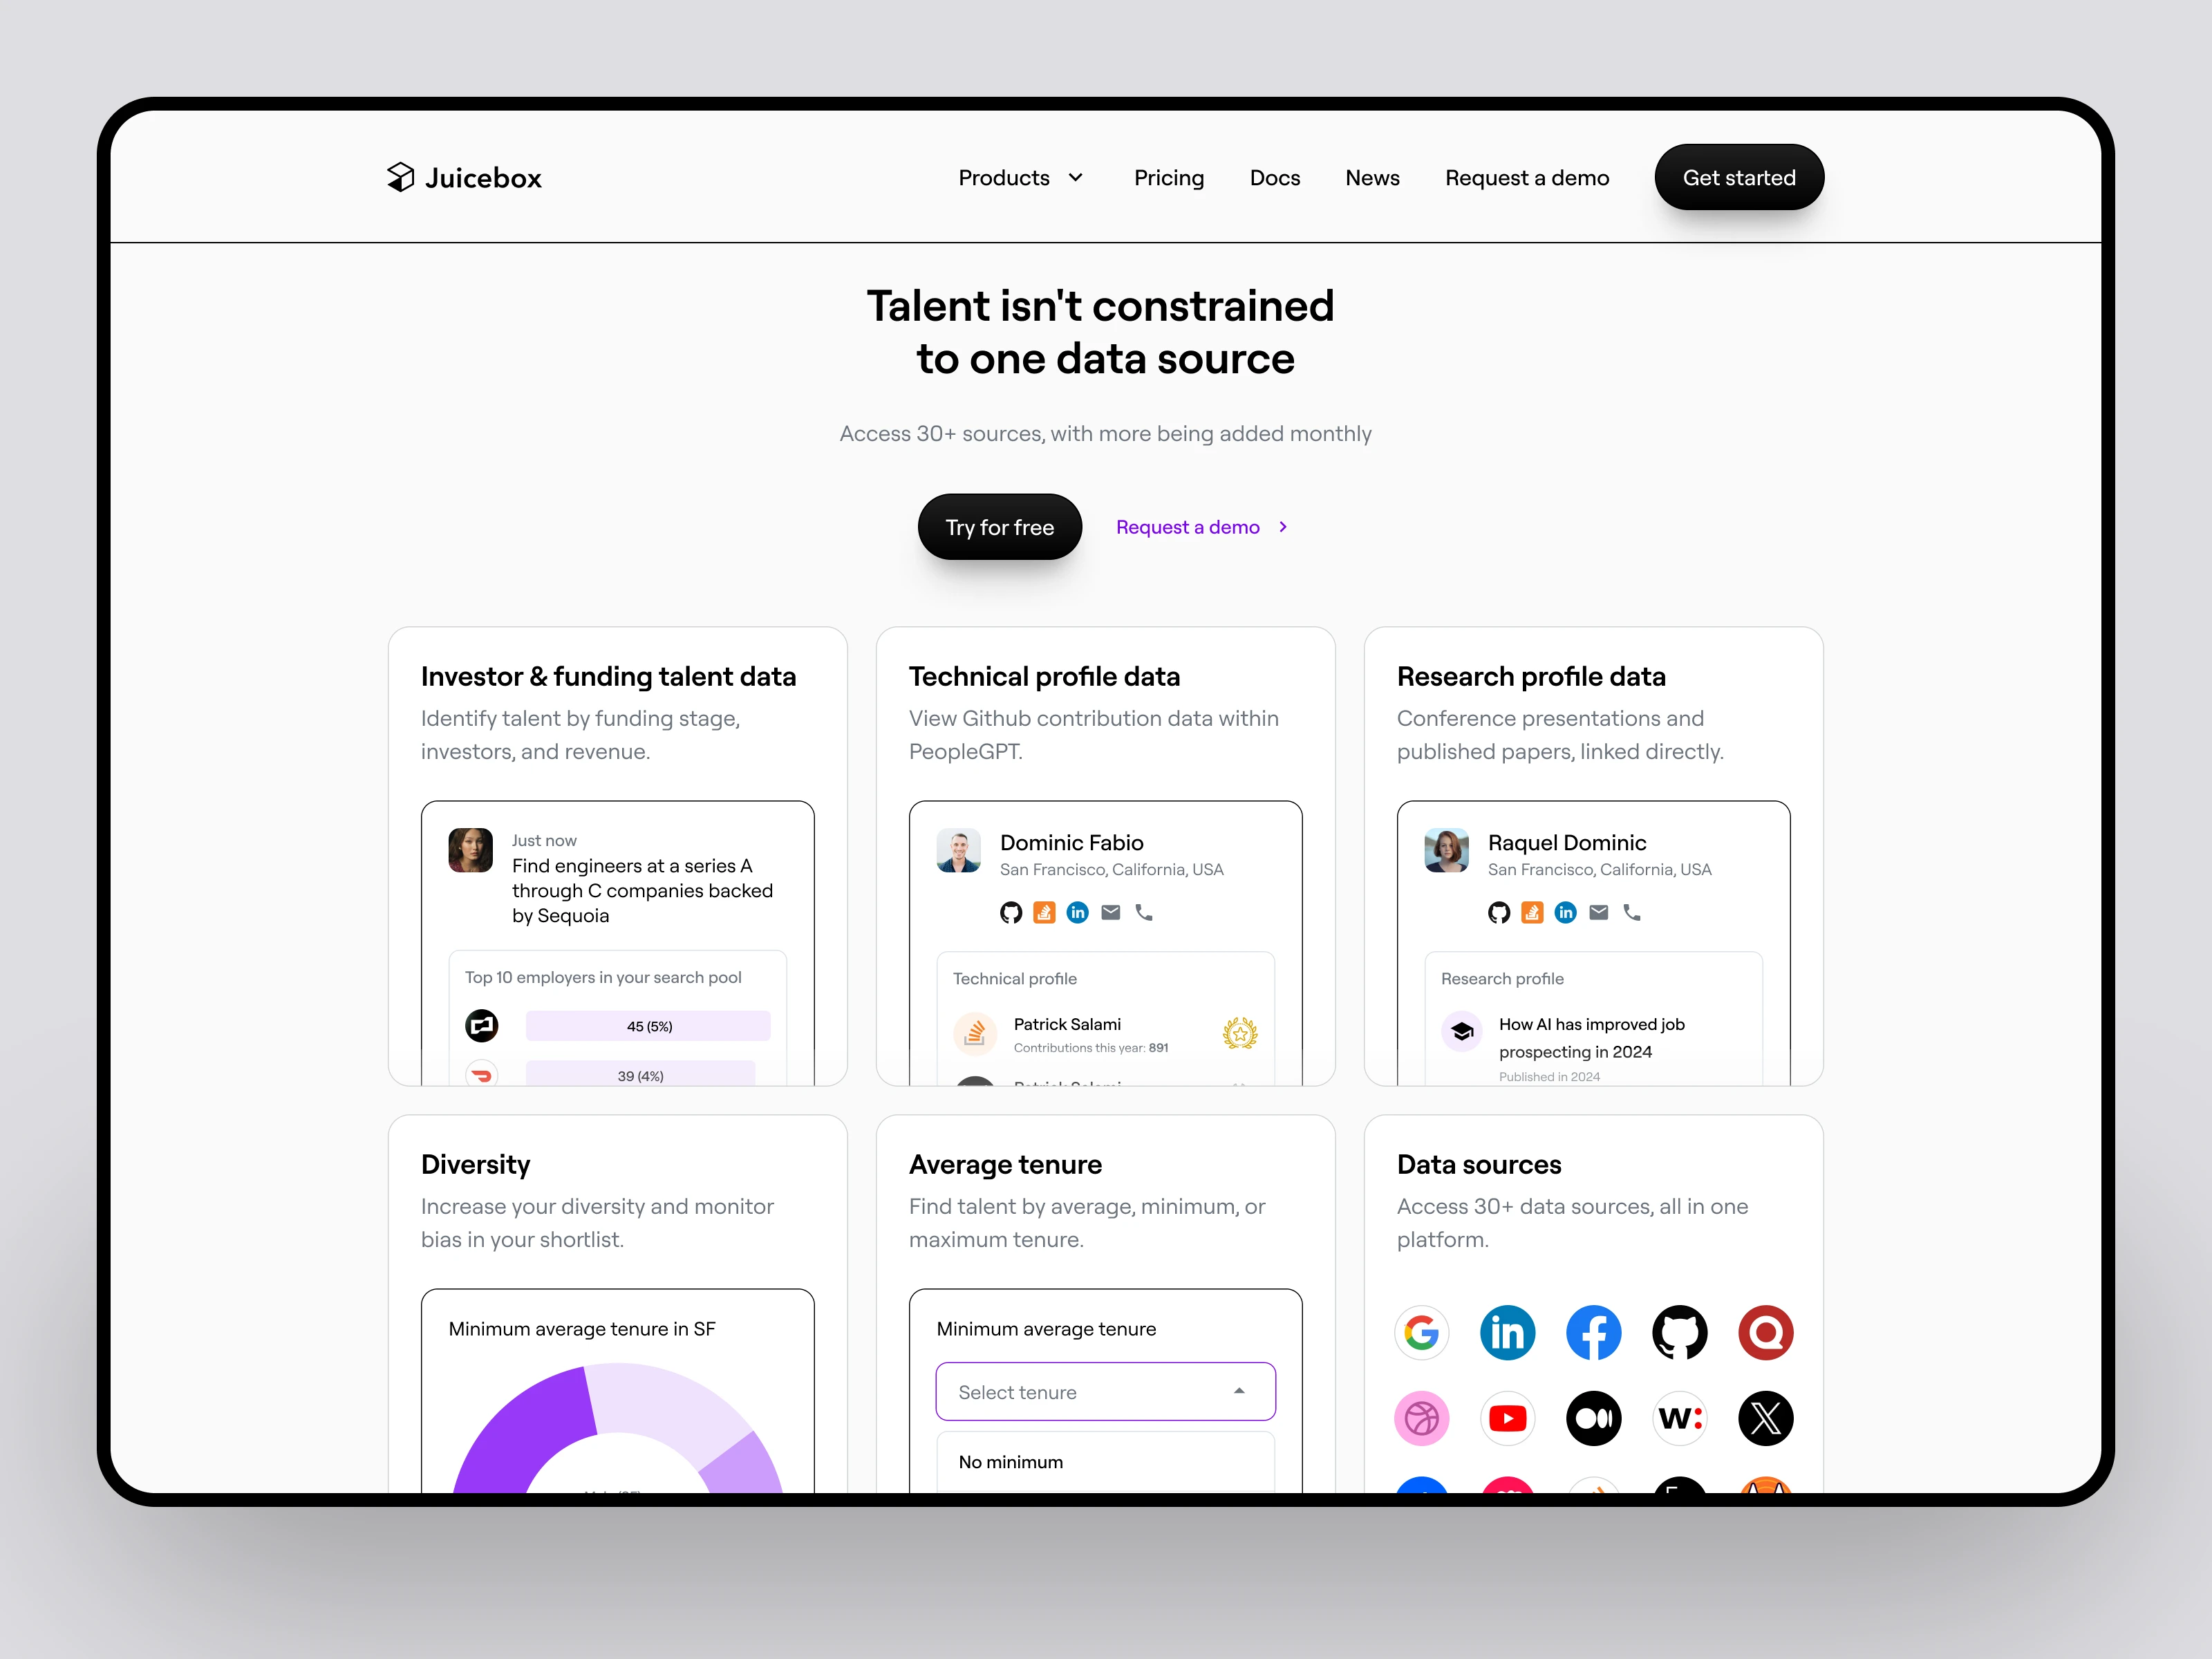Image resolution: width=2212 pixels, height=1659 pixels.
Task: Click Try for free button
Action: point(1000,526)
